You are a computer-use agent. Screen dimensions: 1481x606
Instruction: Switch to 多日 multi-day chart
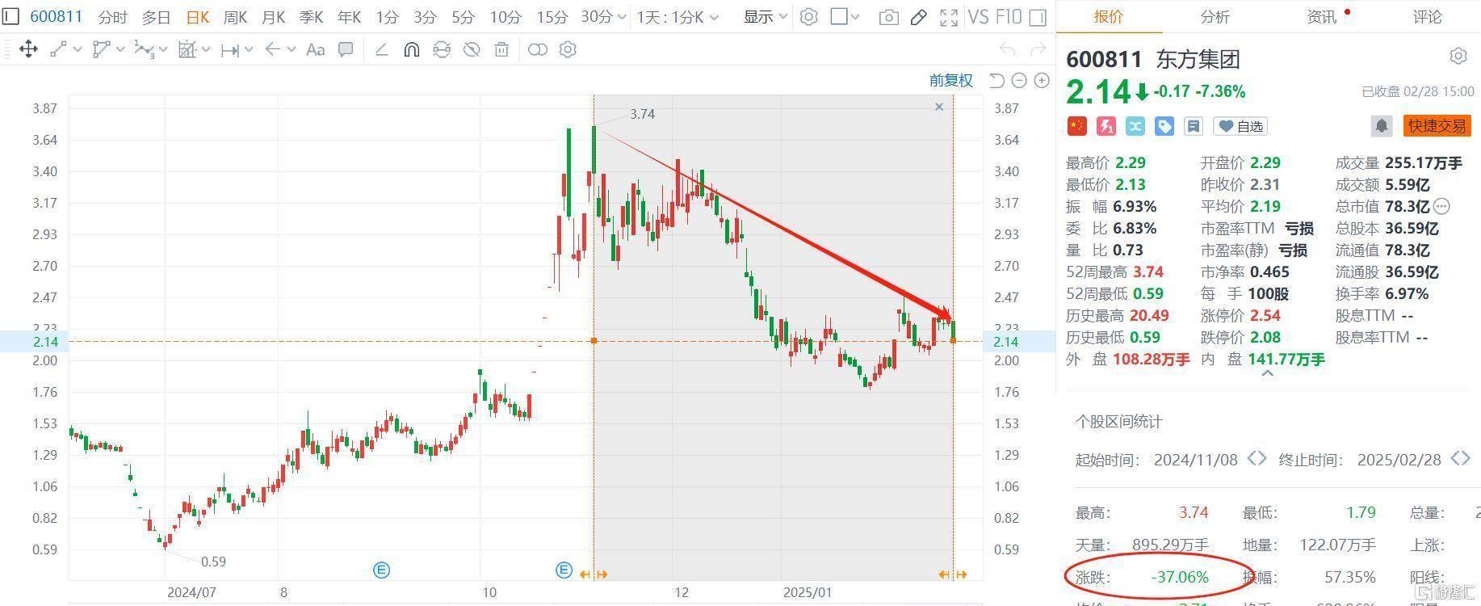[x=156, y=17]
